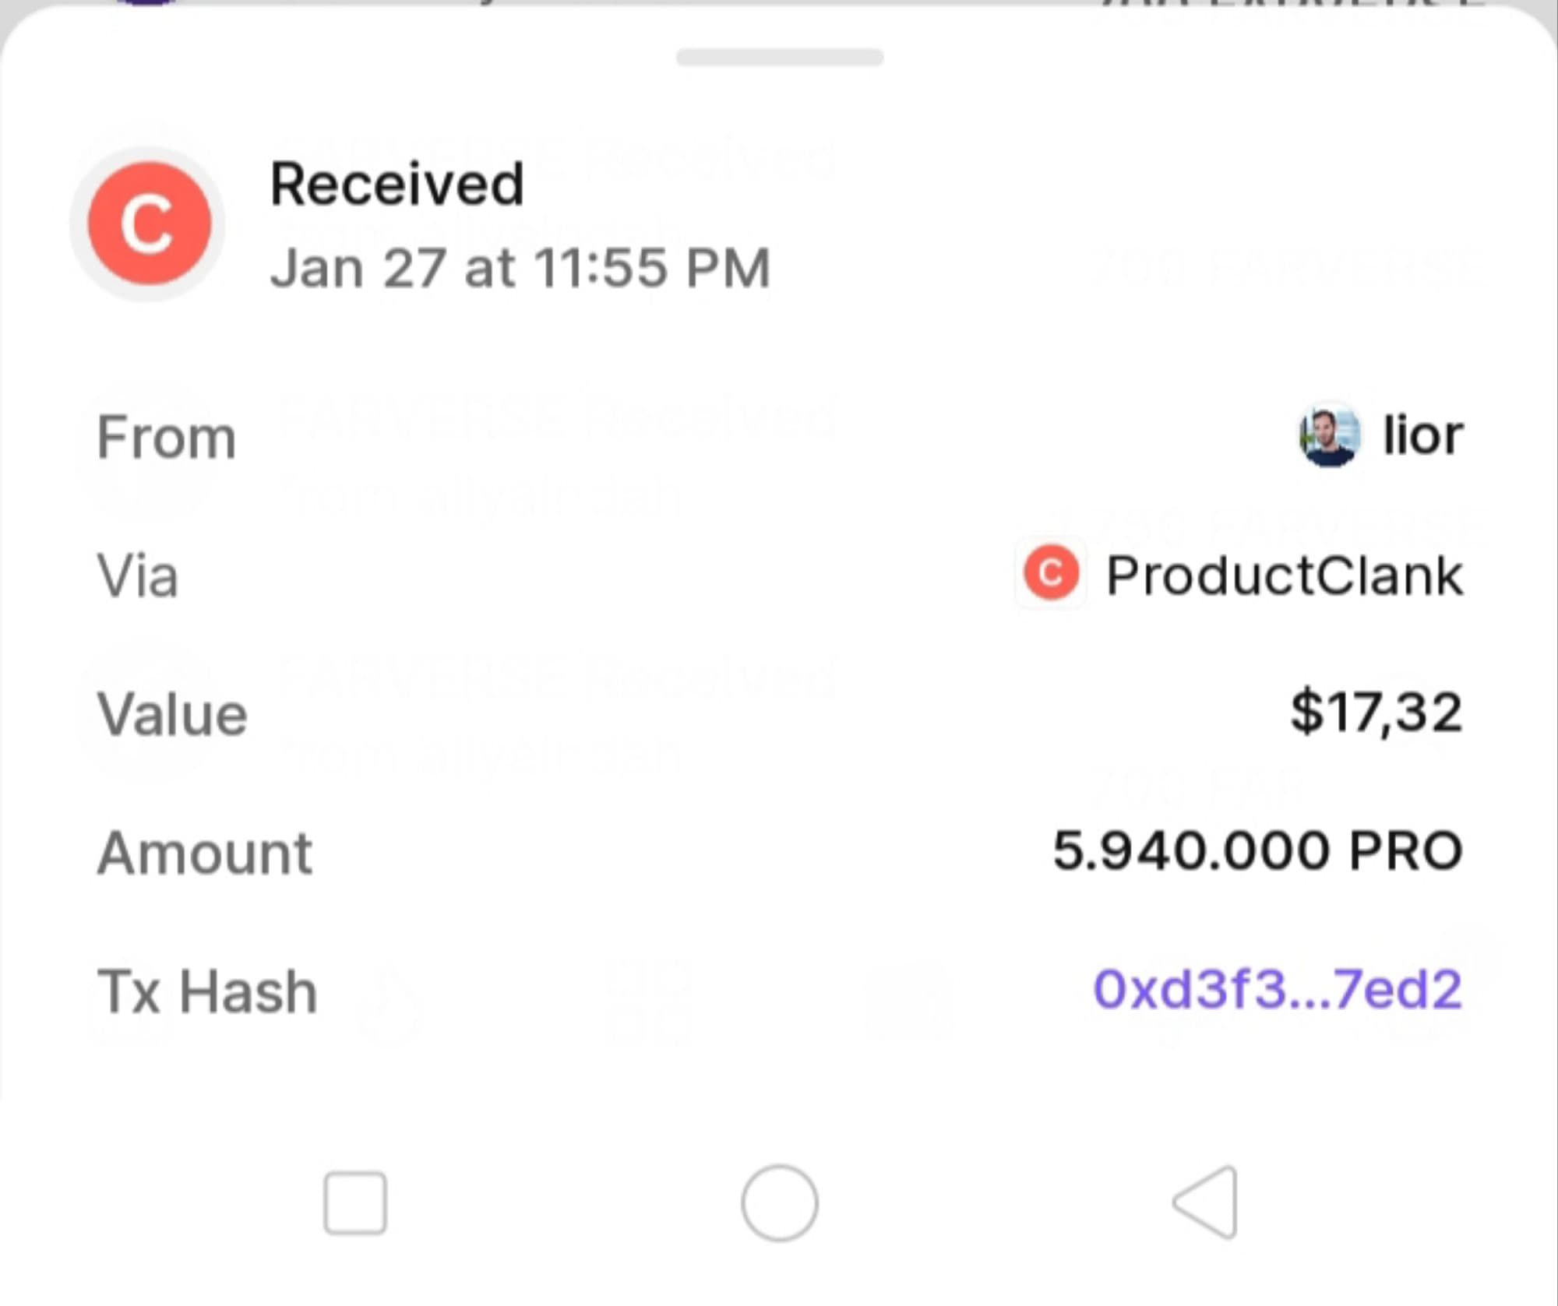Tap lior's profile avatar picture

pos(1329,435)
